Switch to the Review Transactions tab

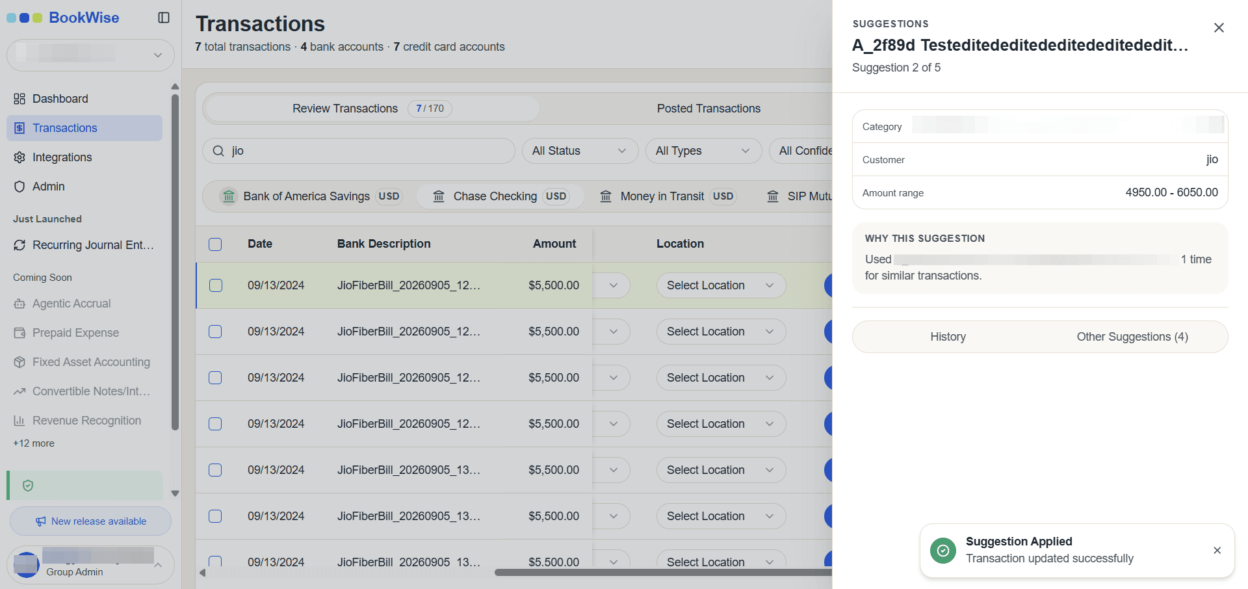371,109
